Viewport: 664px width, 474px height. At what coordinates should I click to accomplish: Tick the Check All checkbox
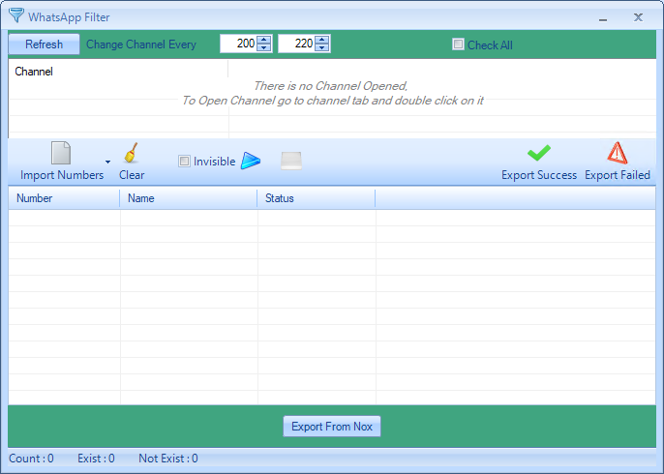[458, 44]
